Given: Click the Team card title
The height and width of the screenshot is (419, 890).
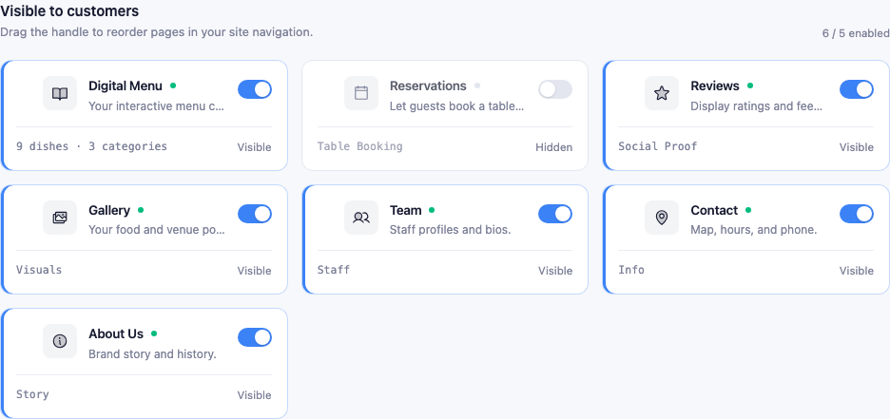Looking at the screenshot, I should (x=406, y=210).
